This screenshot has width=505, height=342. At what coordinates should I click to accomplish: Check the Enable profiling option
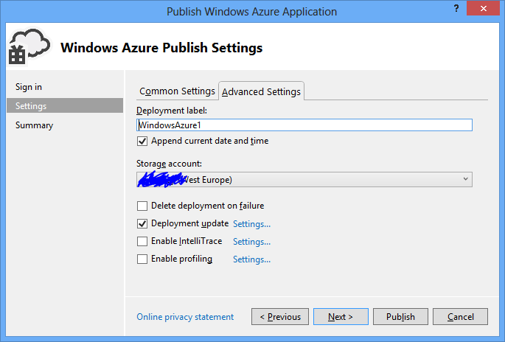(x=142, y=259)
